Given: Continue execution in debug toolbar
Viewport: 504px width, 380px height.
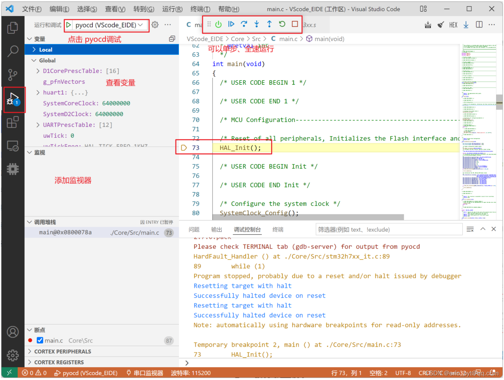Looking at the screenshot, I should tap(231, 24).
